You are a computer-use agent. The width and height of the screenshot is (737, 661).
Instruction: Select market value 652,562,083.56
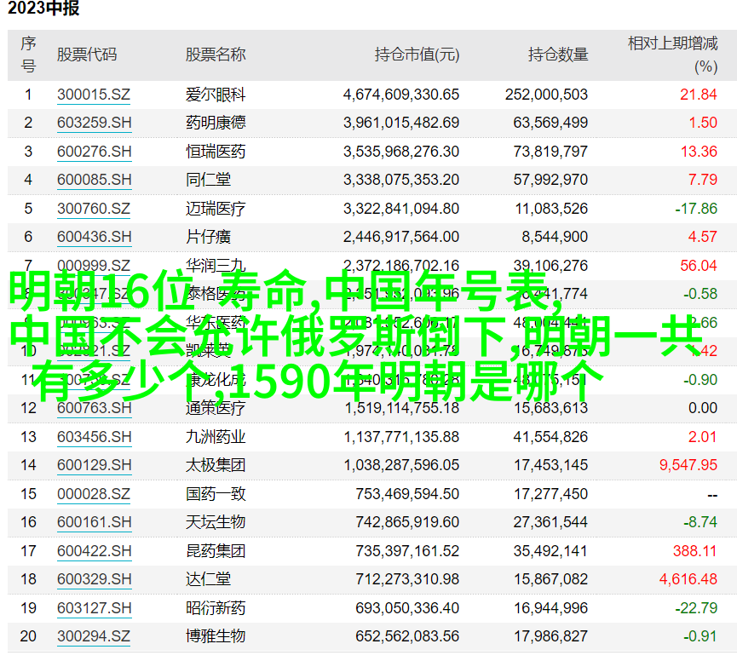[407, 636]
